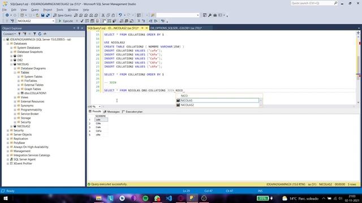The height and width of the screenshot is (203, 362).
Task: Click the Open File folder icon
Action: pos(37,15)
